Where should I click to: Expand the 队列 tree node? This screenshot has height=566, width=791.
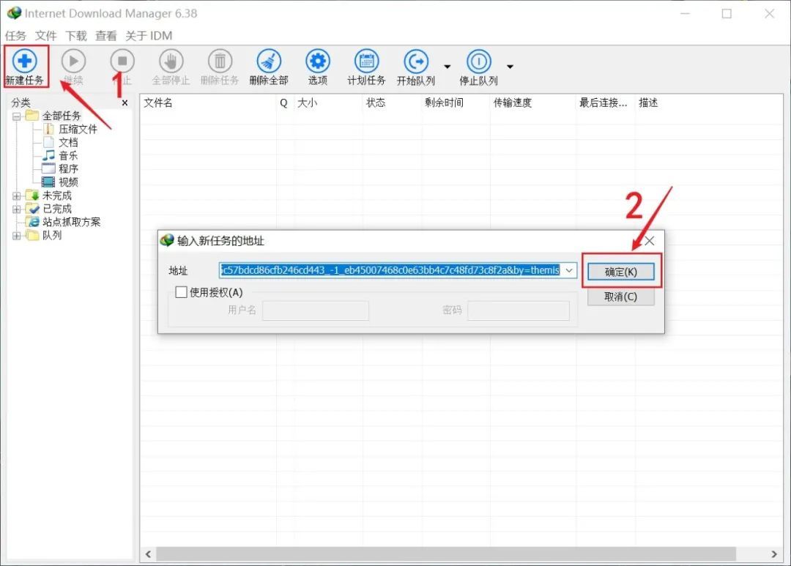coord(17,236)
